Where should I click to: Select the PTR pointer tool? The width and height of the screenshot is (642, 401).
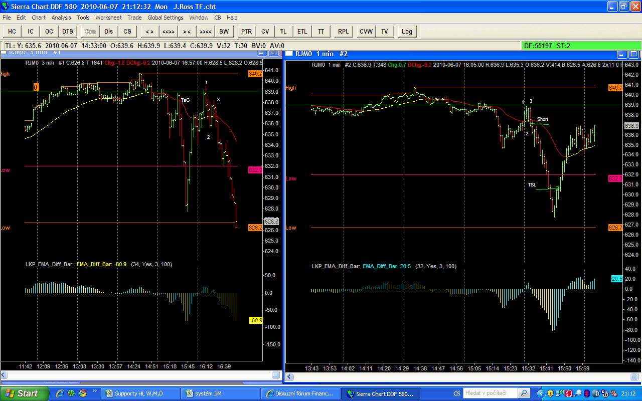(246, 31)
